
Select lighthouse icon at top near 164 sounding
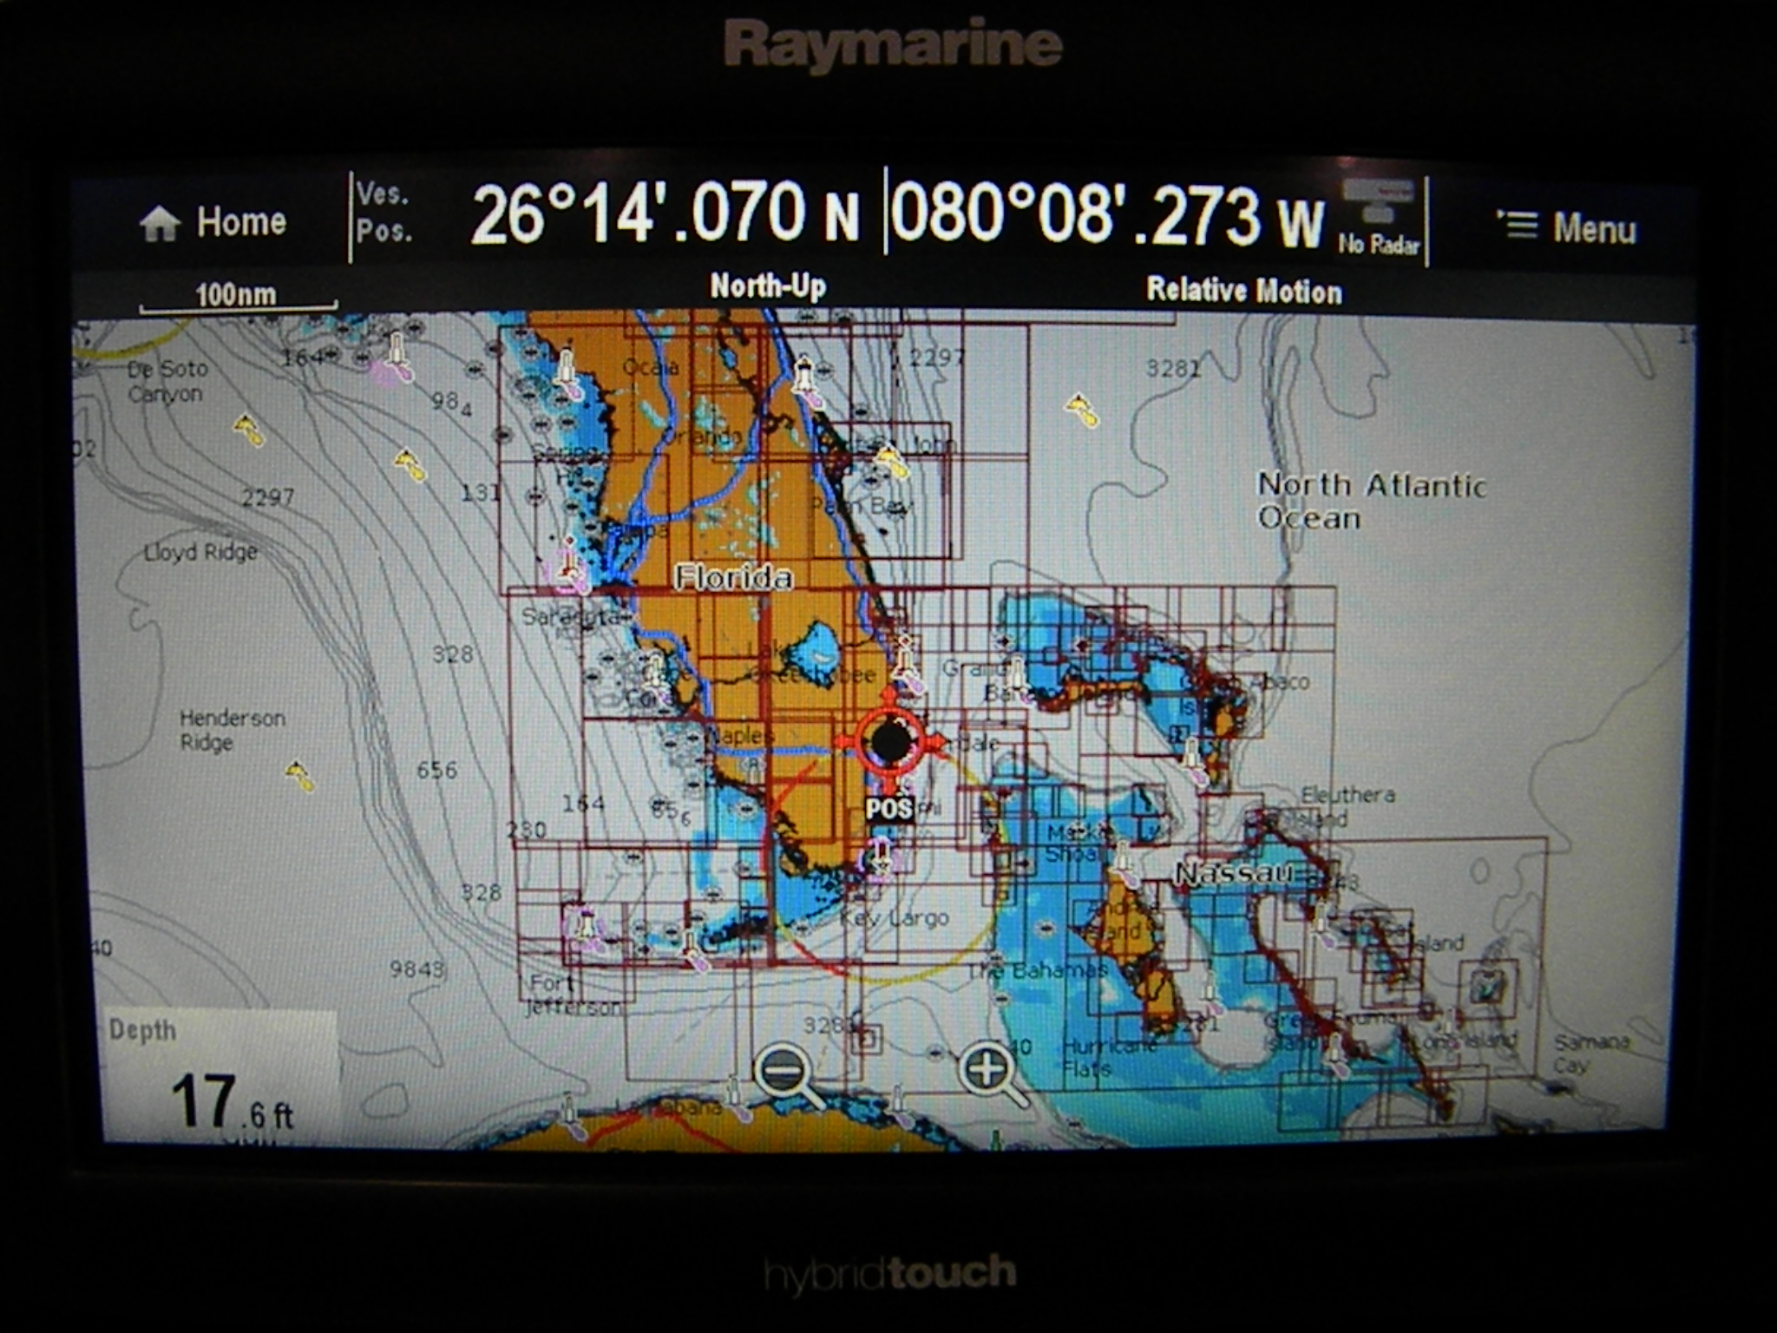tap(397, 356)
